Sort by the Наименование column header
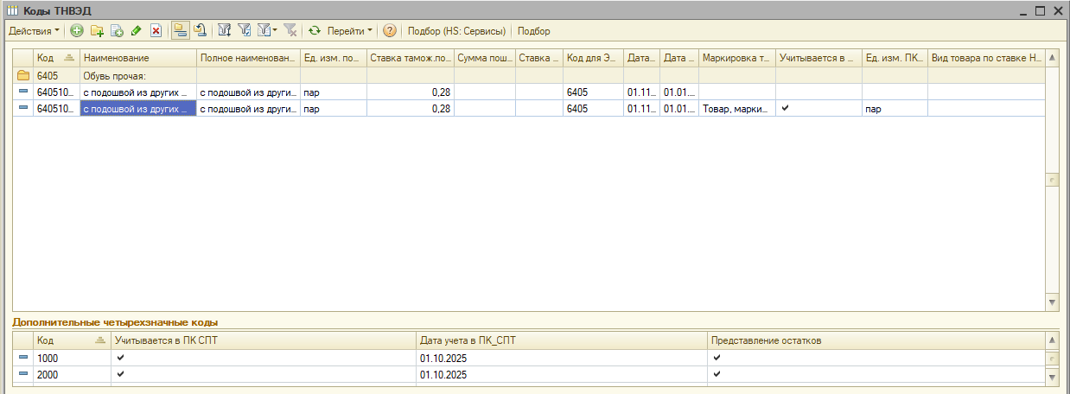Screen dimensions: 1070x394 [137, 58]
